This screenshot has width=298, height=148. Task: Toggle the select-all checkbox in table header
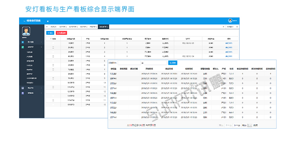[51, 39]
